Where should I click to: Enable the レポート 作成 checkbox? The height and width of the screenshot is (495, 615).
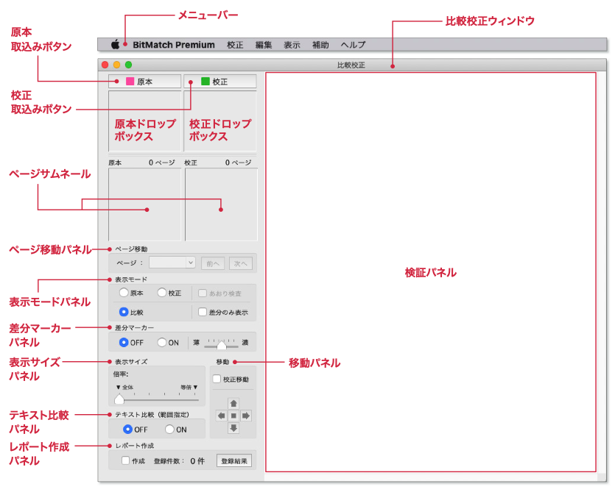pos(125,460)
